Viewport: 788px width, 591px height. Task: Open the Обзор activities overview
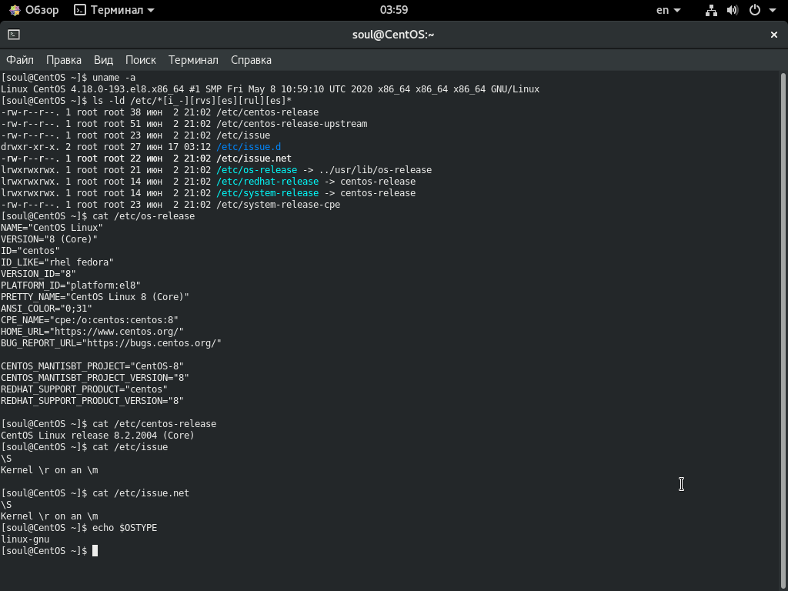(x=34, y=10)
